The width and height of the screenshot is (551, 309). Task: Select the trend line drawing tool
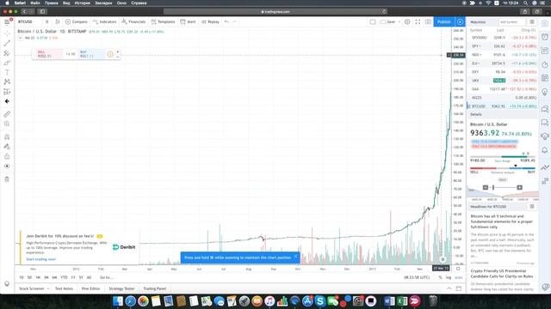(7, 44)
